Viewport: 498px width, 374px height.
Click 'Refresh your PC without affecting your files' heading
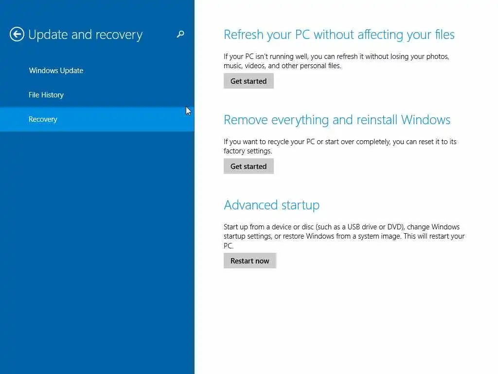pos(339,35)
